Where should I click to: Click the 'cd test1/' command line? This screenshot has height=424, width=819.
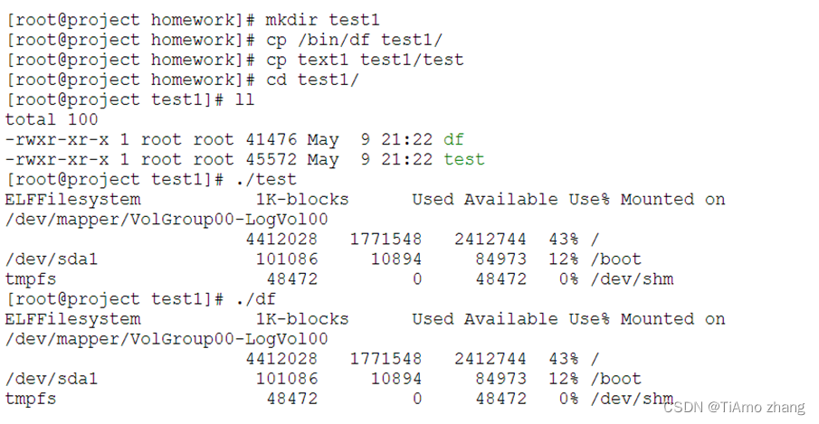312,80
